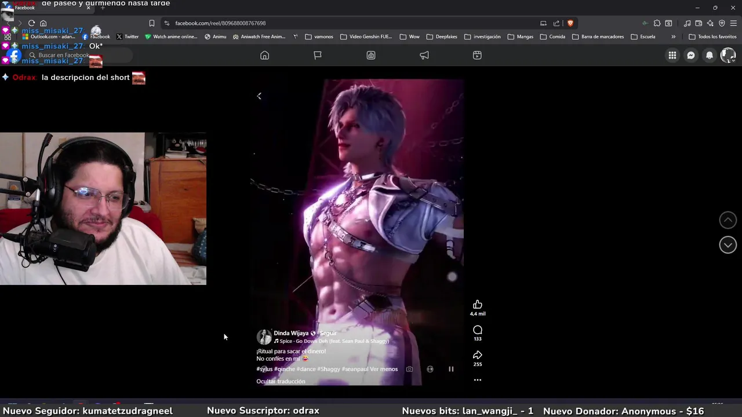Expand the Wow bookmark folder

(409, 36)
